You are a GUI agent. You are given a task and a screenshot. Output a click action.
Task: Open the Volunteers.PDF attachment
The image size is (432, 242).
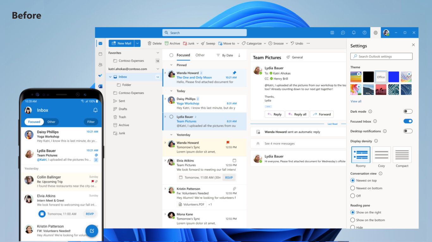(x=192, y=204)
